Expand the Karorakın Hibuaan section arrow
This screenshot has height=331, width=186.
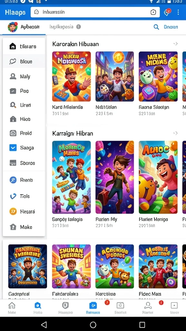coord(175,44)
